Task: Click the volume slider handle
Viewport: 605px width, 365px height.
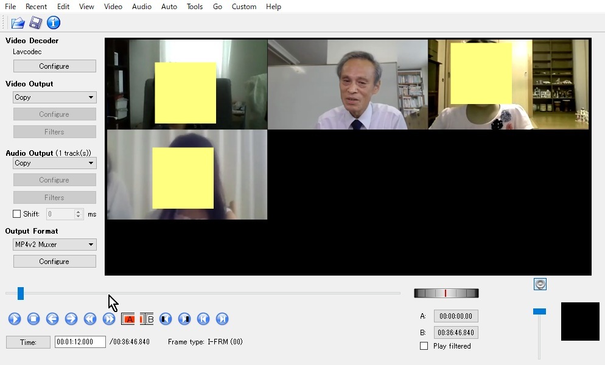Action: tap(539, 311)
